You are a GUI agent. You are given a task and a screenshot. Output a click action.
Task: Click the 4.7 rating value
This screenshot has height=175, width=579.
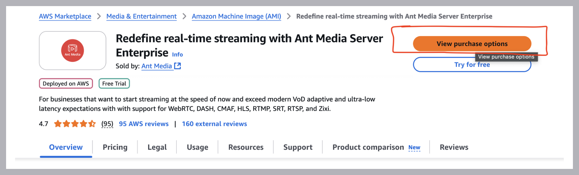pyautogui.click(x=44, y=124)
